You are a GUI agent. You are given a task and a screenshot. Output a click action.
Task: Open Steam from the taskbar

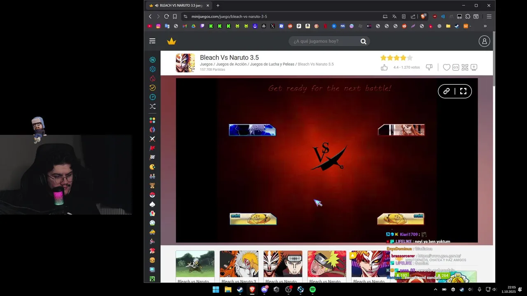[x=240, y=289]
